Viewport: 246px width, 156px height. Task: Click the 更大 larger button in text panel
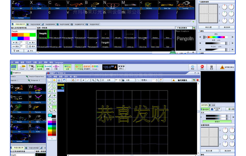click(32, 43)
